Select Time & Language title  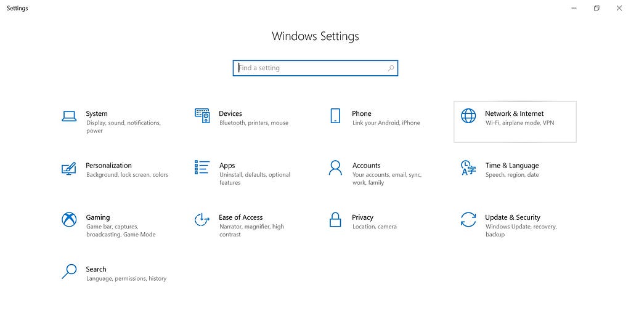pyautogui.click(x=512, y=166)
